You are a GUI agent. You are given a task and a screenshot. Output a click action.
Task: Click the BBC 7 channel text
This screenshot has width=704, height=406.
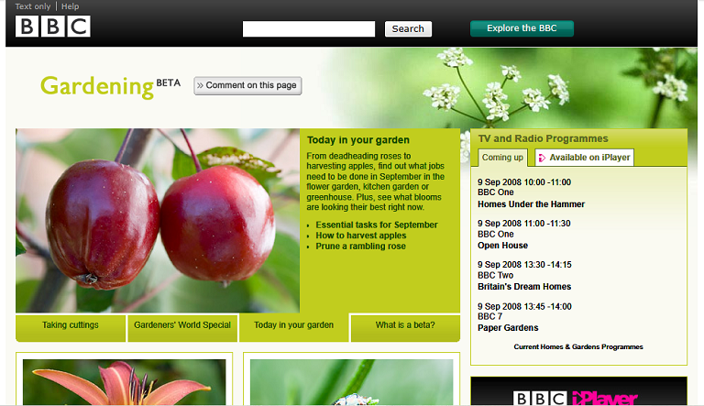(489, 316)
